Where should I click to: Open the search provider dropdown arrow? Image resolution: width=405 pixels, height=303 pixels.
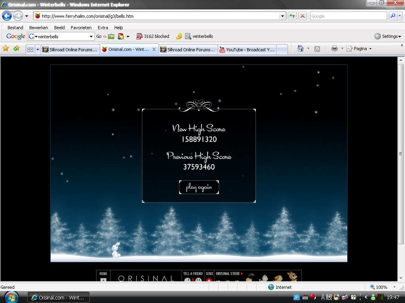pyautogui.click(x=399, y=16)
